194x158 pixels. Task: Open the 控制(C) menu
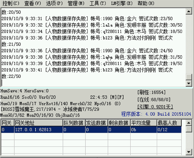click(11, 3)
